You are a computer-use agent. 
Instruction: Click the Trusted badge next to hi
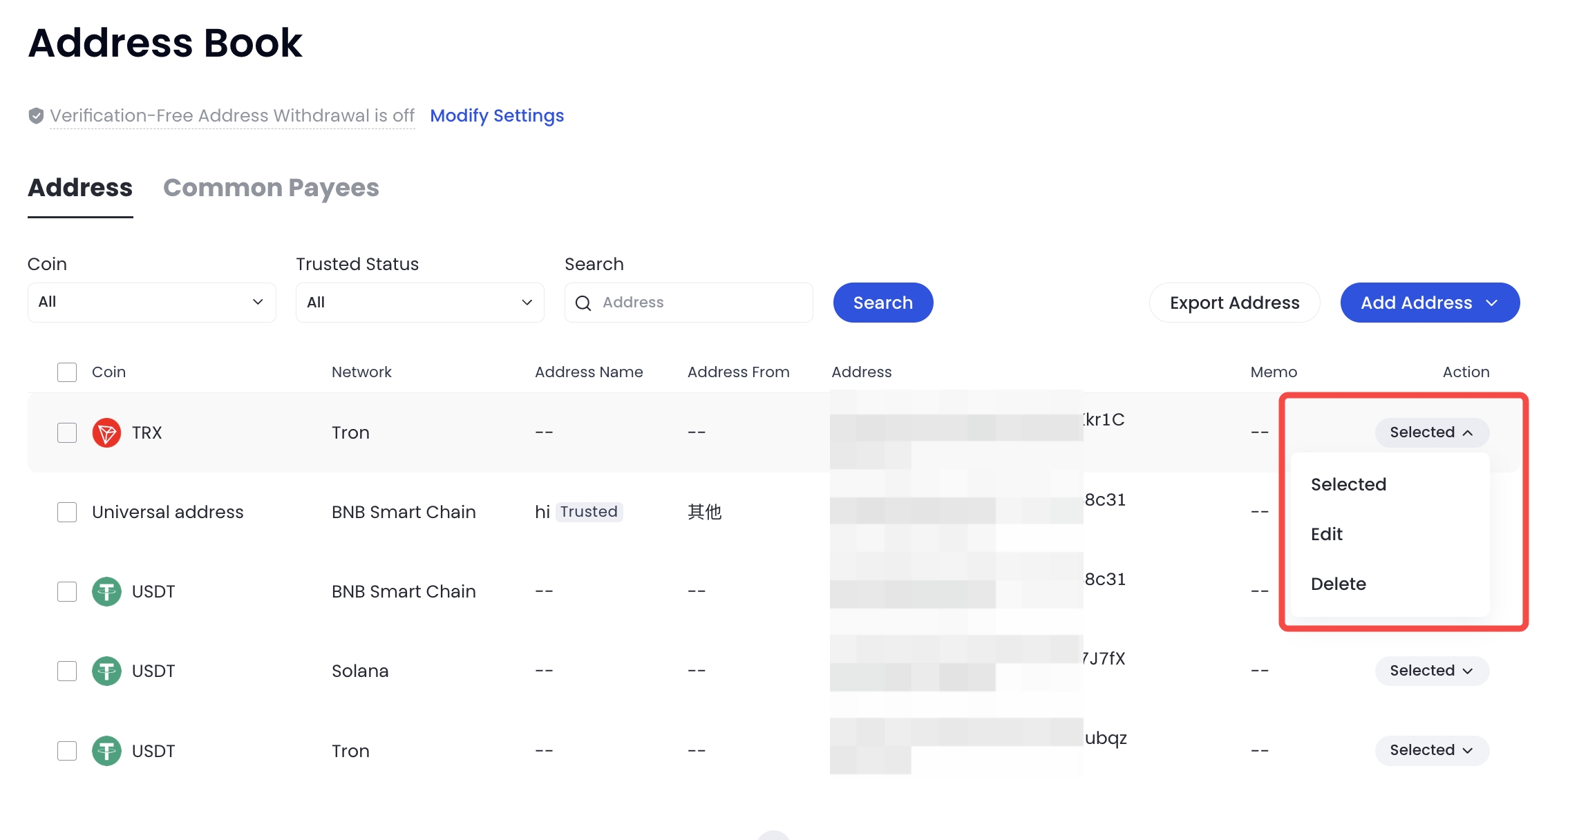coord(589,512)
